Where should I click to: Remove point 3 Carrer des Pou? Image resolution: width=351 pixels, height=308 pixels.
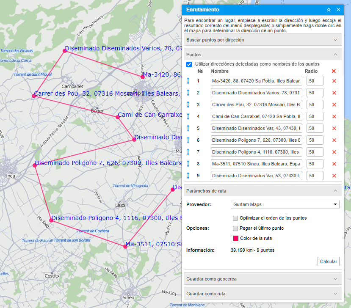point(334,104)
